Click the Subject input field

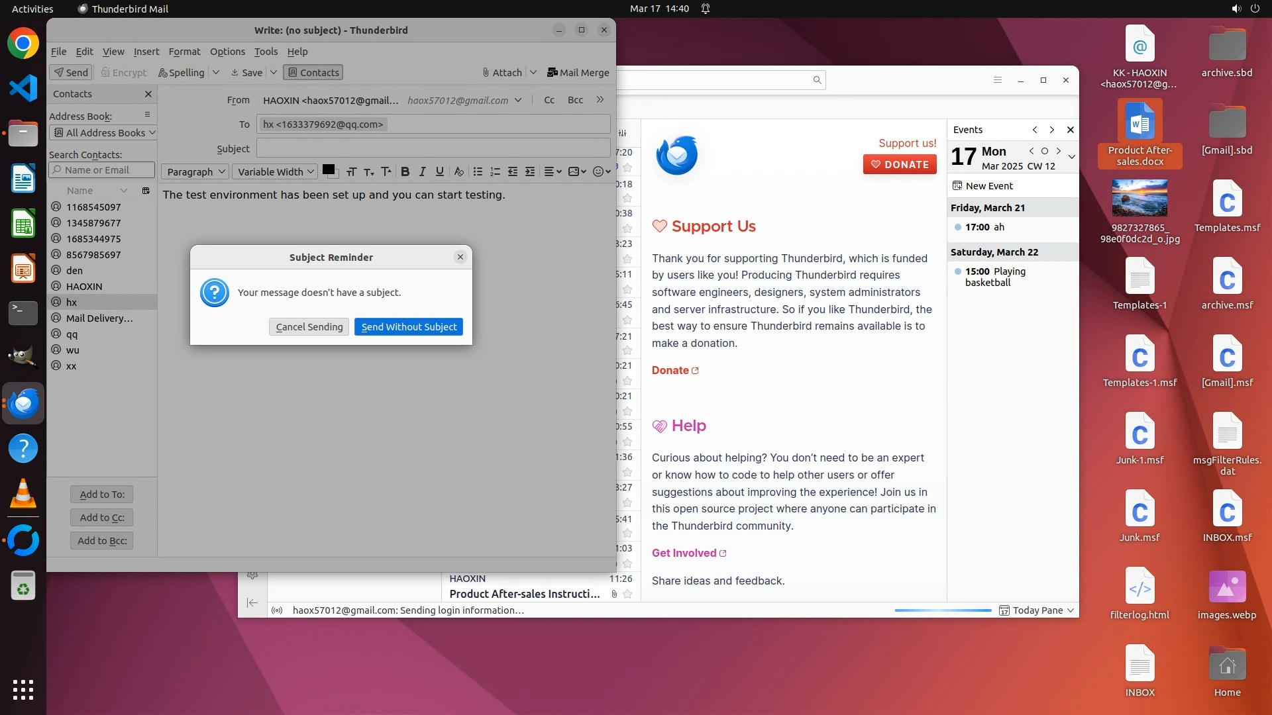(433, 148)
